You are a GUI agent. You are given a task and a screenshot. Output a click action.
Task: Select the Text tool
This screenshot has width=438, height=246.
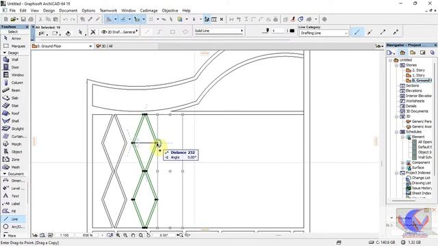tap(14, 196)
